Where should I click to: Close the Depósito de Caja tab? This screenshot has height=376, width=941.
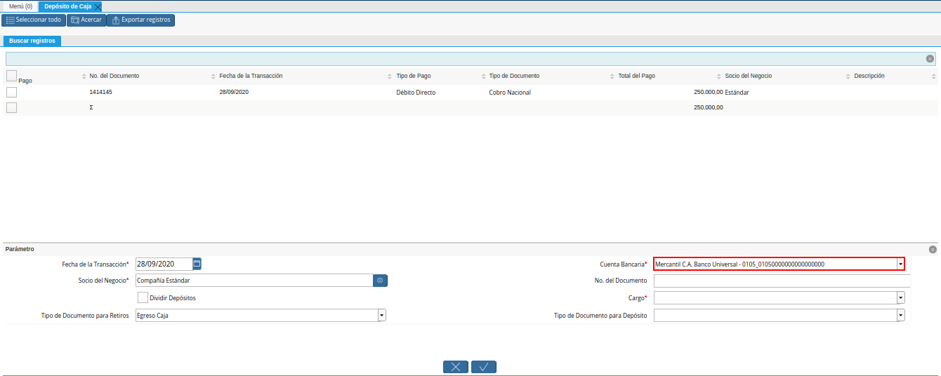98,6
